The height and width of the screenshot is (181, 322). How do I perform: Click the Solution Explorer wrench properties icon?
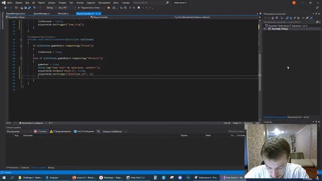(x=307, y=18)
